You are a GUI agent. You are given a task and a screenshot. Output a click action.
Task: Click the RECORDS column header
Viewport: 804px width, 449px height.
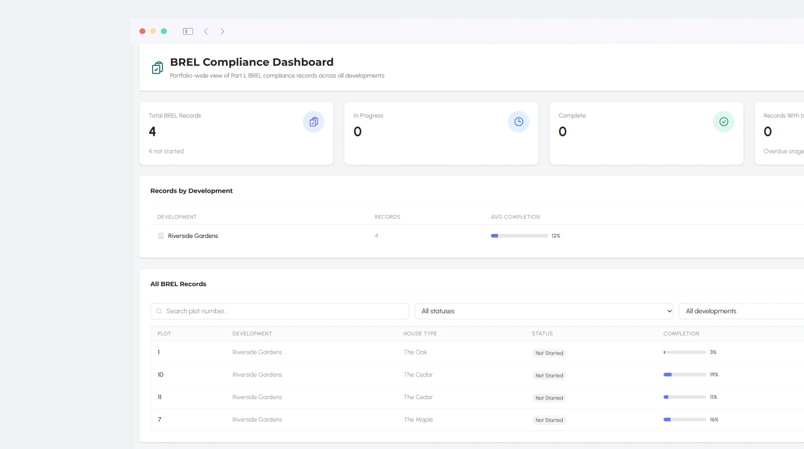pyautogui.click(x=387, y=217)
